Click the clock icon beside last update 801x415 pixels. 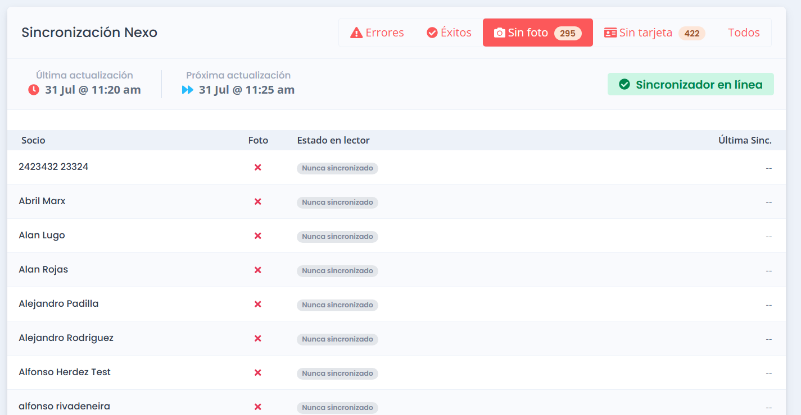[x=34, y=90]
